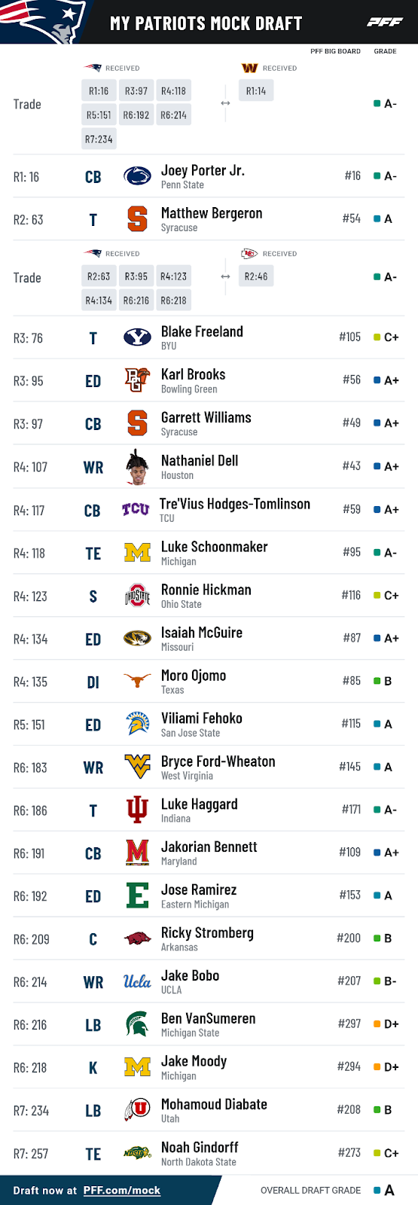
Task: Click the TCU logo icon
Action: [136, 510]
